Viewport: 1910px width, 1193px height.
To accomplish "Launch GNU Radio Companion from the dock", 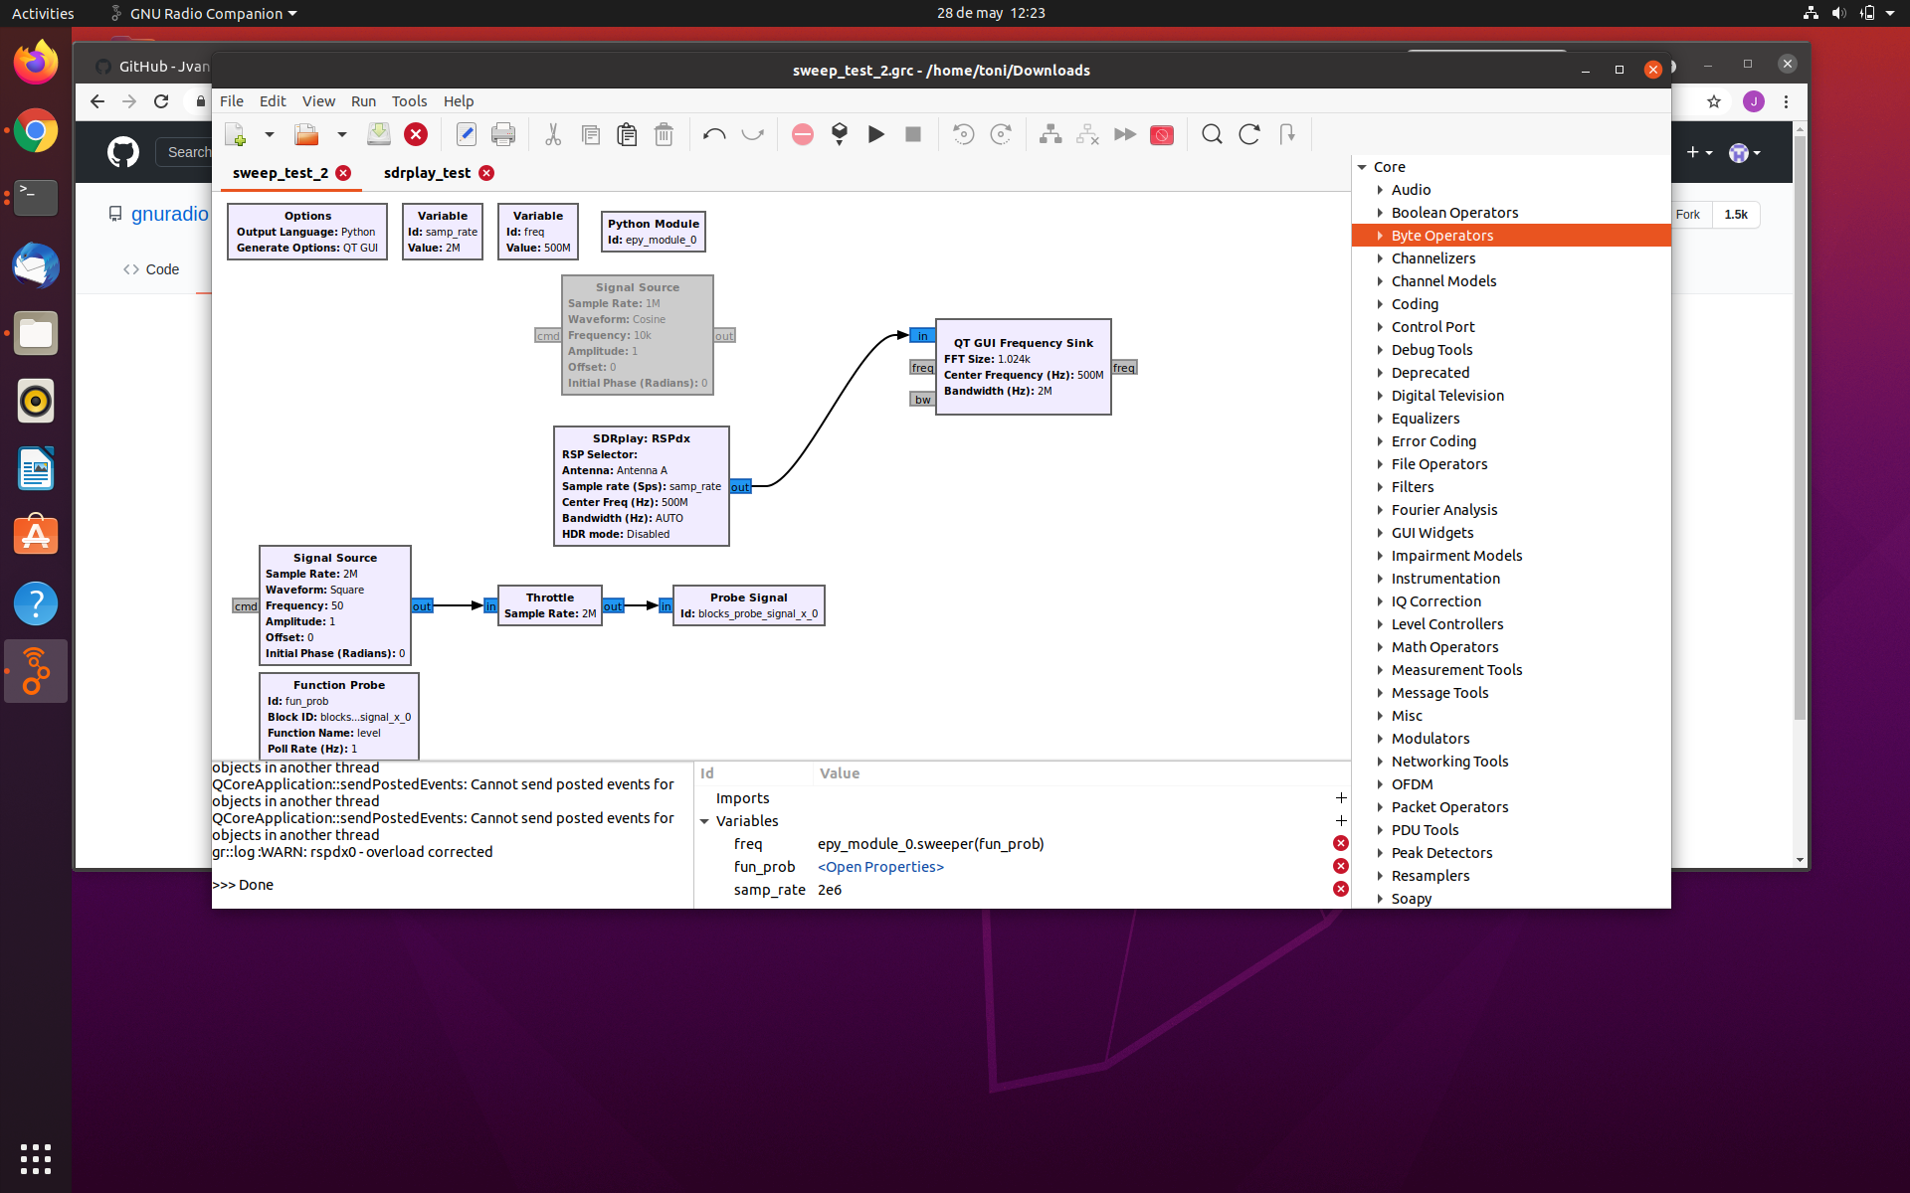I will click(x=35, y=671).
